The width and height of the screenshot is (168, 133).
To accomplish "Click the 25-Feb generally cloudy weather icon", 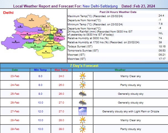I will click(83, 94).
